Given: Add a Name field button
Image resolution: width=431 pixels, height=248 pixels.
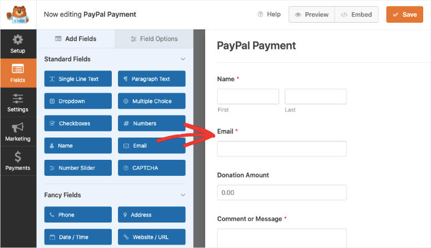Looking at the screenshot, I should pos(78,145).
